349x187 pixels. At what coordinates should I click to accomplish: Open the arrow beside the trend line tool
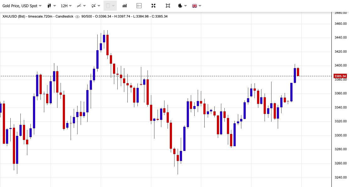84,6
